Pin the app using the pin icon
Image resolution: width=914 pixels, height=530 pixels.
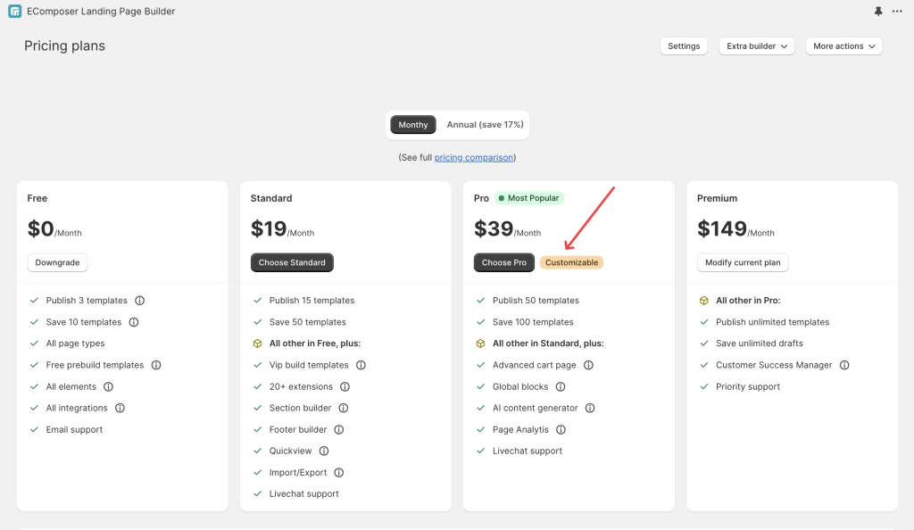tap(878, 11)
